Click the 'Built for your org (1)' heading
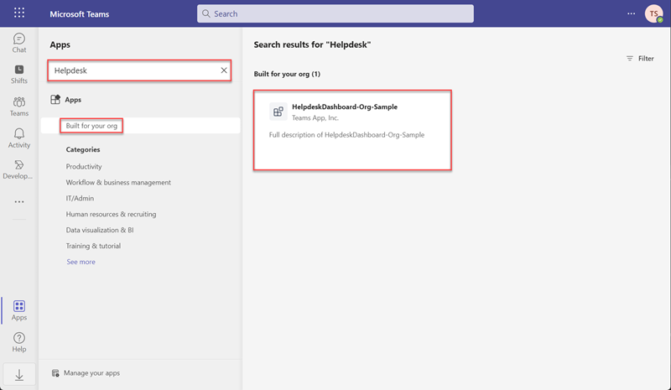This screenshot has width=671, height=390. 287,74
